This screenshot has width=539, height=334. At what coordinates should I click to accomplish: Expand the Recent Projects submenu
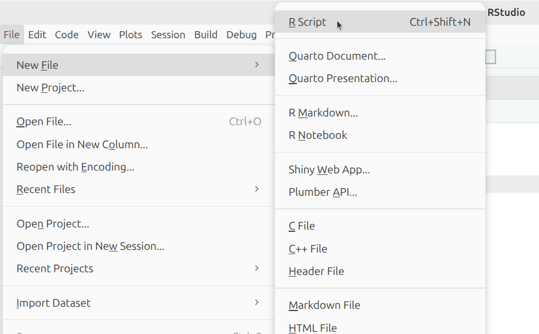click(139, 268)
